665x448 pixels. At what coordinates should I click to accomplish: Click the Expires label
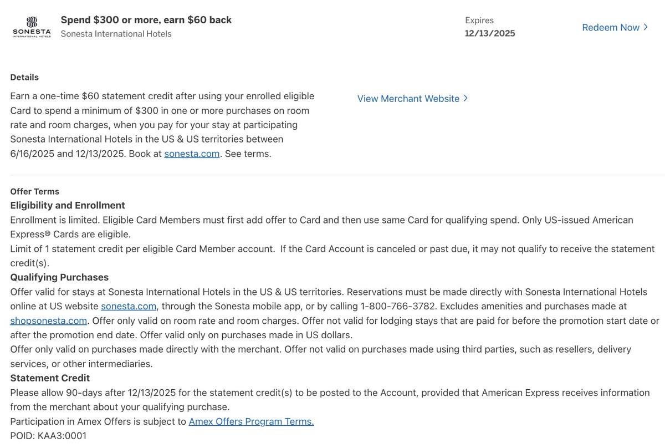pos(479,21)
